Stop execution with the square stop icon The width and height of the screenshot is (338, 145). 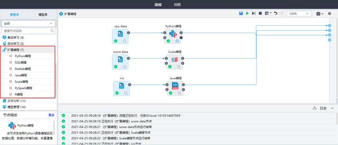(x=260, y=14)
